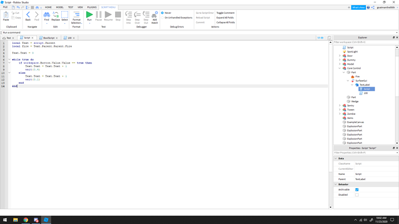
Task: Click the Filter workspace search field
Action: coord(364,42)
